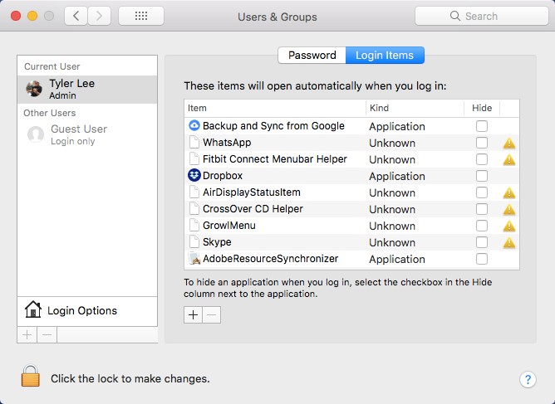This screenshot has width=555, height=404.
Task: Add a login item with the plus button
Action: click(194, 315)
